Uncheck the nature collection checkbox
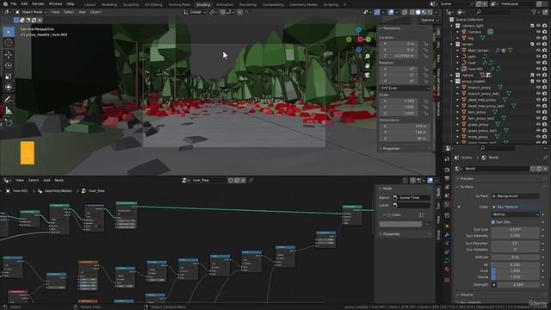The height and width of the screenshot is (310, 551). point(532,75)
